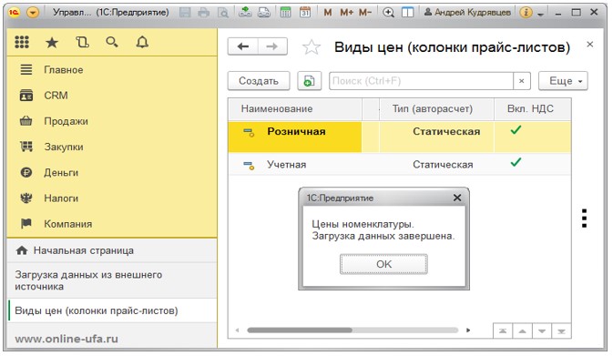Image resolution: width=613 pixels, height=356 pixels.
Task: Click the horizontal scrollbar of the list
Action: coord(352,331)
